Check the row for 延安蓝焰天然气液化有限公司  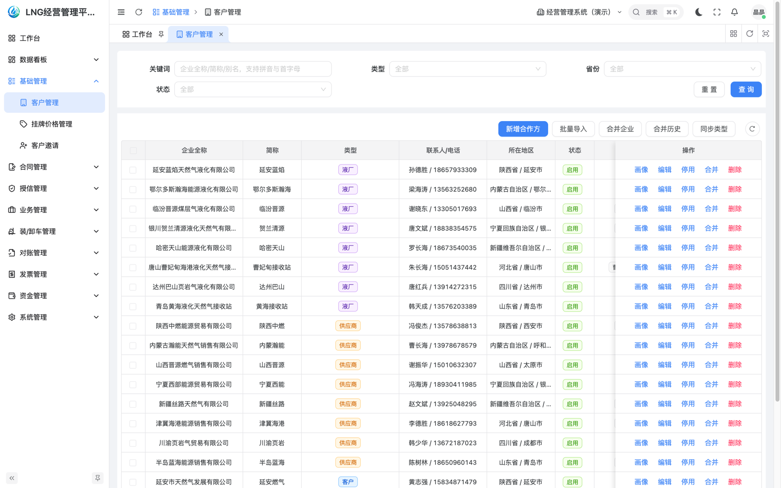coord(133,170)
